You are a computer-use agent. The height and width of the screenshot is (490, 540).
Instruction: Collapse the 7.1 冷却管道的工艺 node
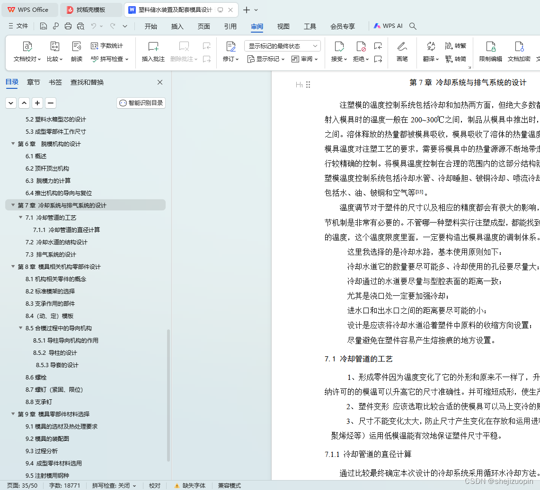point(21,218)
